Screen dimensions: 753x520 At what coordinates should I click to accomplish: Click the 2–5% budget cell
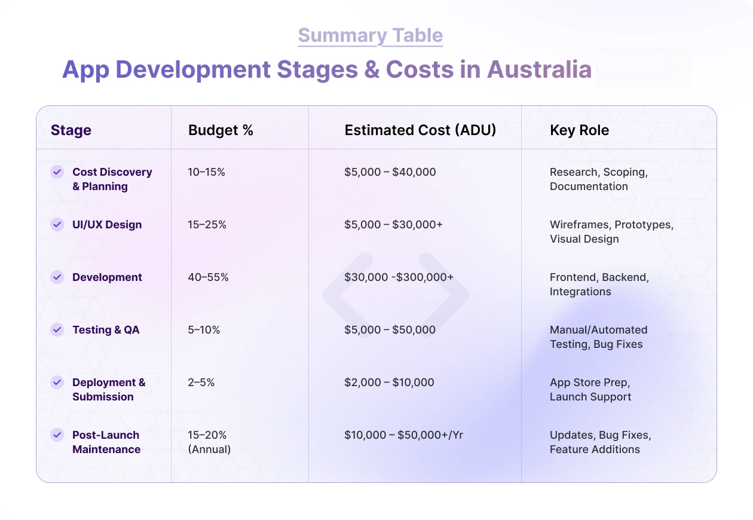201,383
